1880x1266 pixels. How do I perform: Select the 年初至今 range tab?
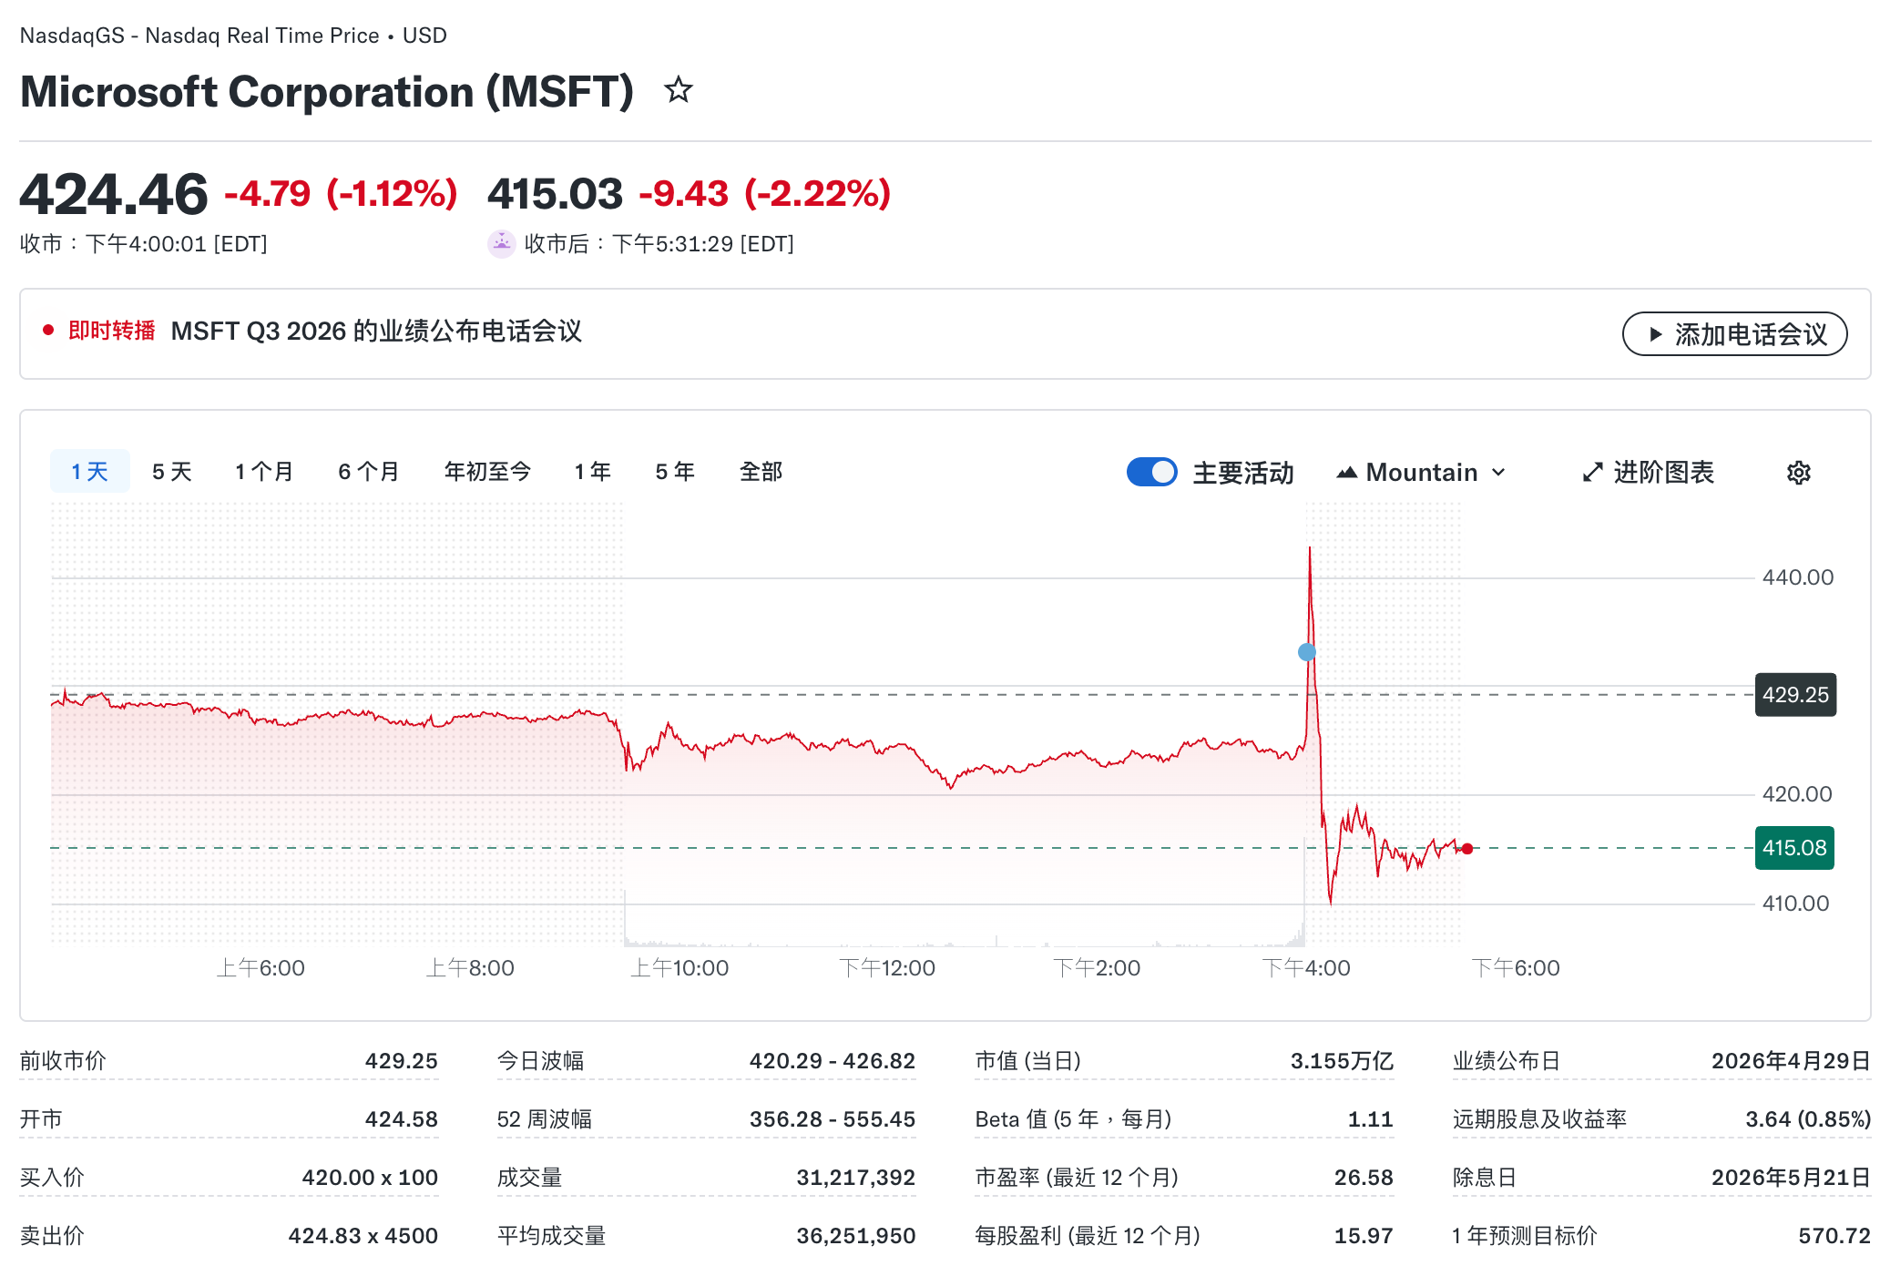coord(487,472)
